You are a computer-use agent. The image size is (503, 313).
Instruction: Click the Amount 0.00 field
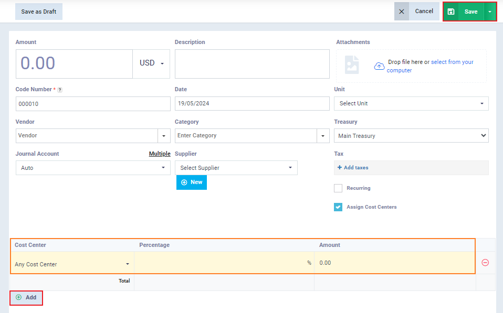point(74,64)
